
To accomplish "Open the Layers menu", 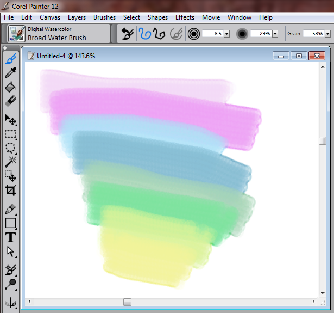I will tap(77, 17).
